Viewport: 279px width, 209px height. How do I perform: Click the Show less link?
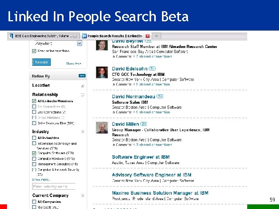[74, 63]
